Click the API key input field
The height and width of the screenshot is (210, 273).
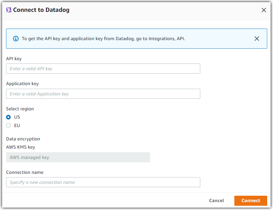(x=103, y=68)
